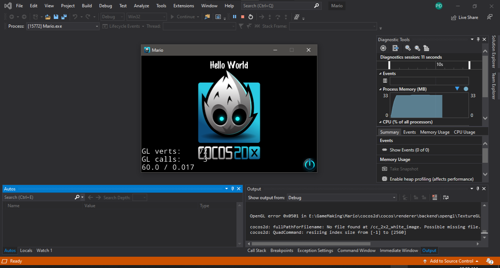
Task: Open the Team Explorer side tab
Action: 494,86
